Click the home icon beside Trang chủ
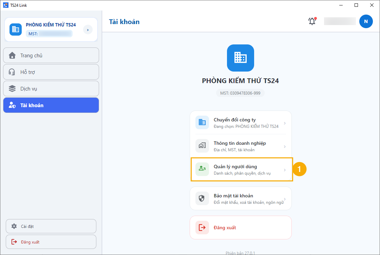The image size is (380, 255). coord(12,56)
